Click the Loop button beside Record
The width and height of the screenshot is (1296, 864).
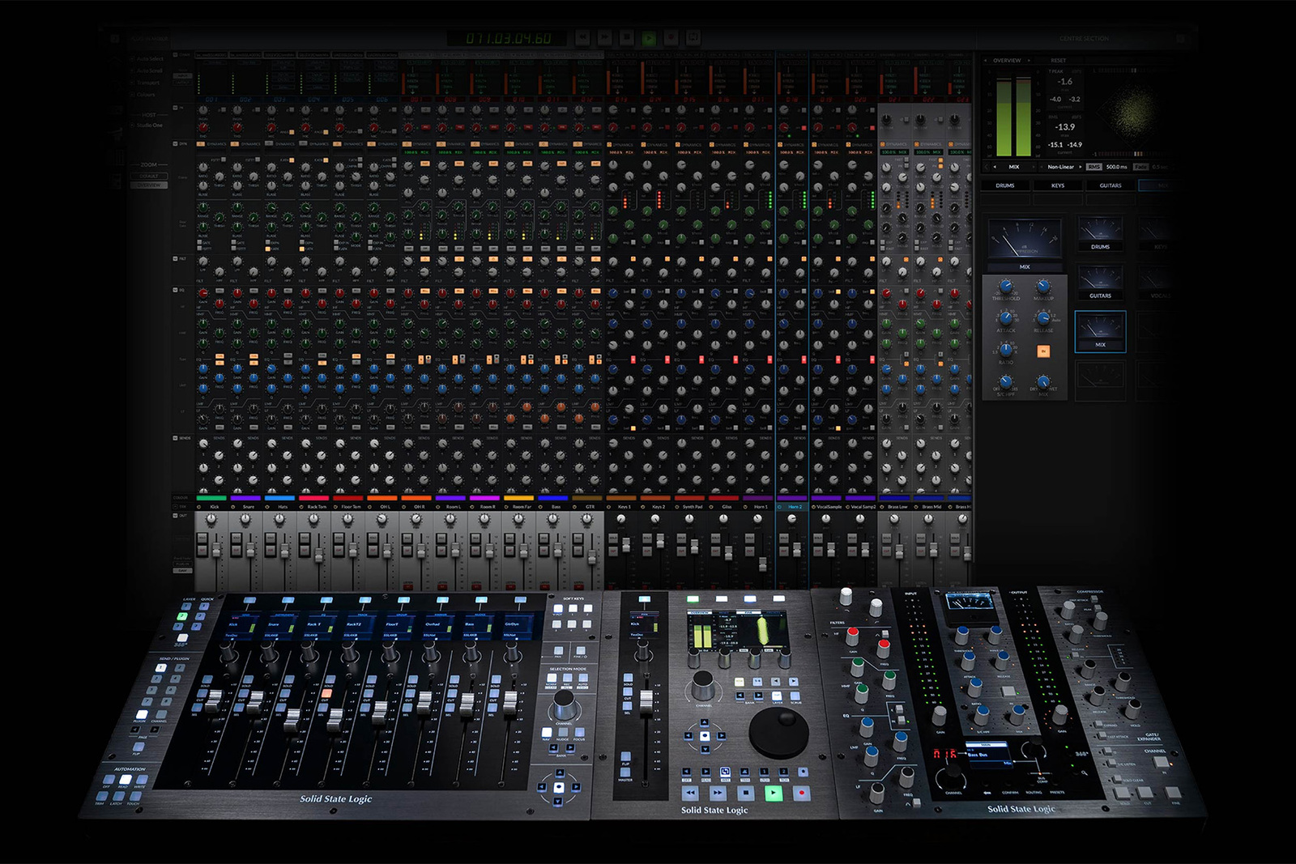point(693,38)
